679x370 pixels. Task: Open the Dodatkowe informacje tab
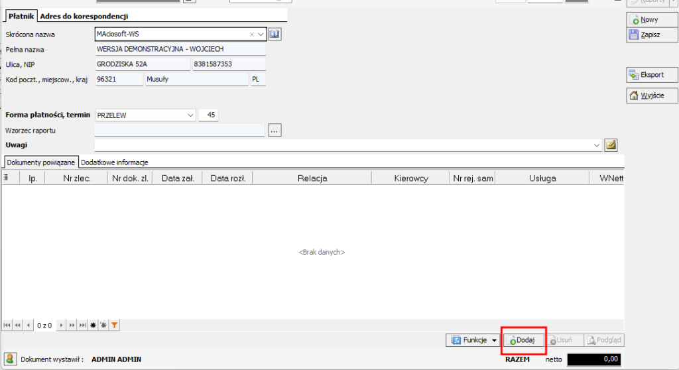click(x=114, y=162)
